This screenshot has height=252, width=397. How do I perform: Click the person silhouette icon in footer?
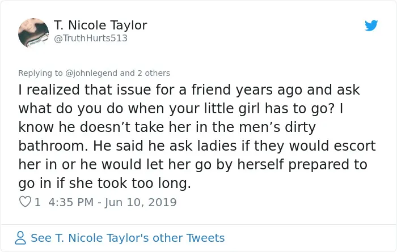click(20, 238)
